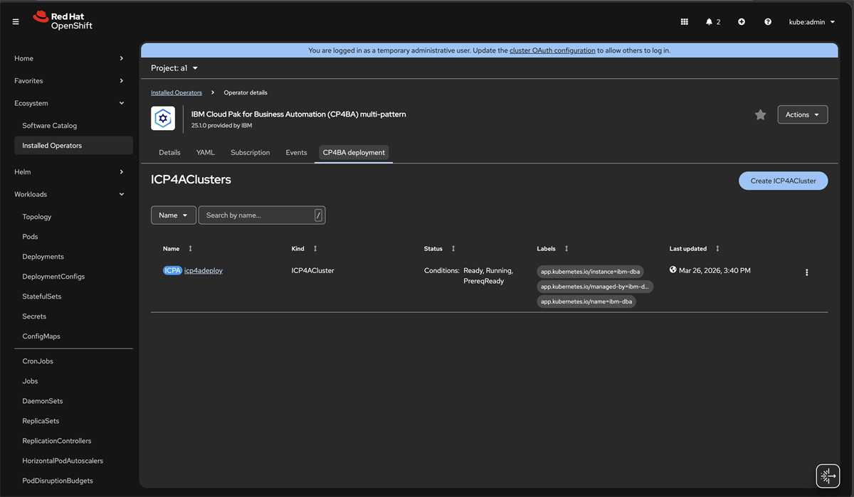Click the IBM CP4BA operator logo
The image size is (854, 497).
point(163,118)
